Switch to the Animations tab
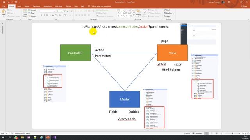 48,6
